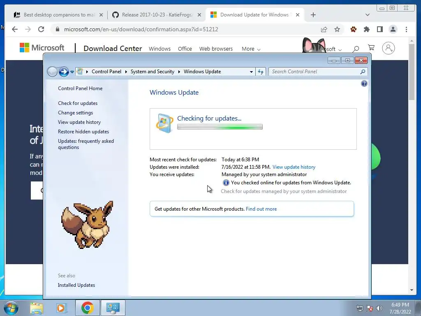421x316 pixels.
Task: Open the recent pages dropdown arrow
Action: (72, 72)
